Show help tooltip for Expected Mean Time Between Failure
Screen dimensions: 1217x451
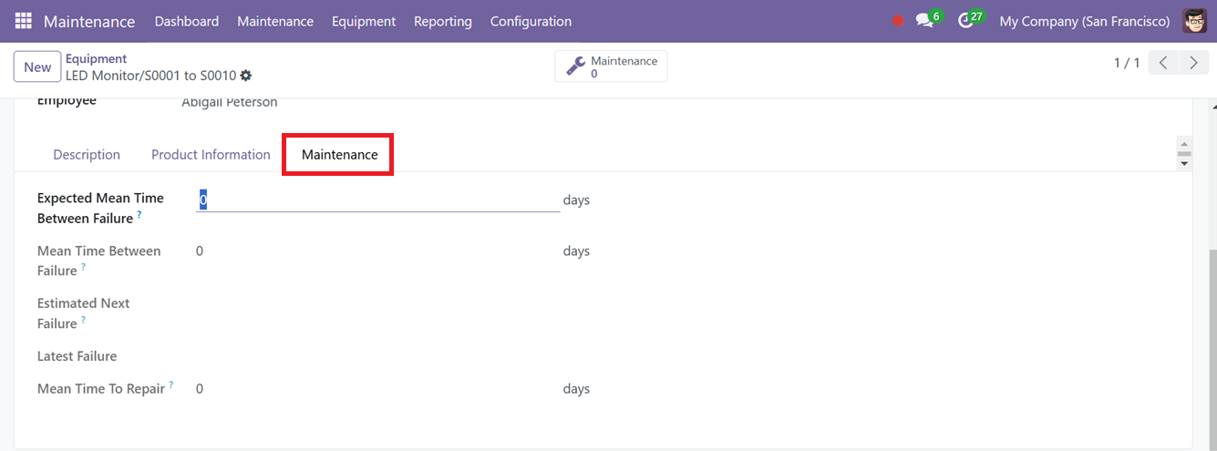click(139, 215)
